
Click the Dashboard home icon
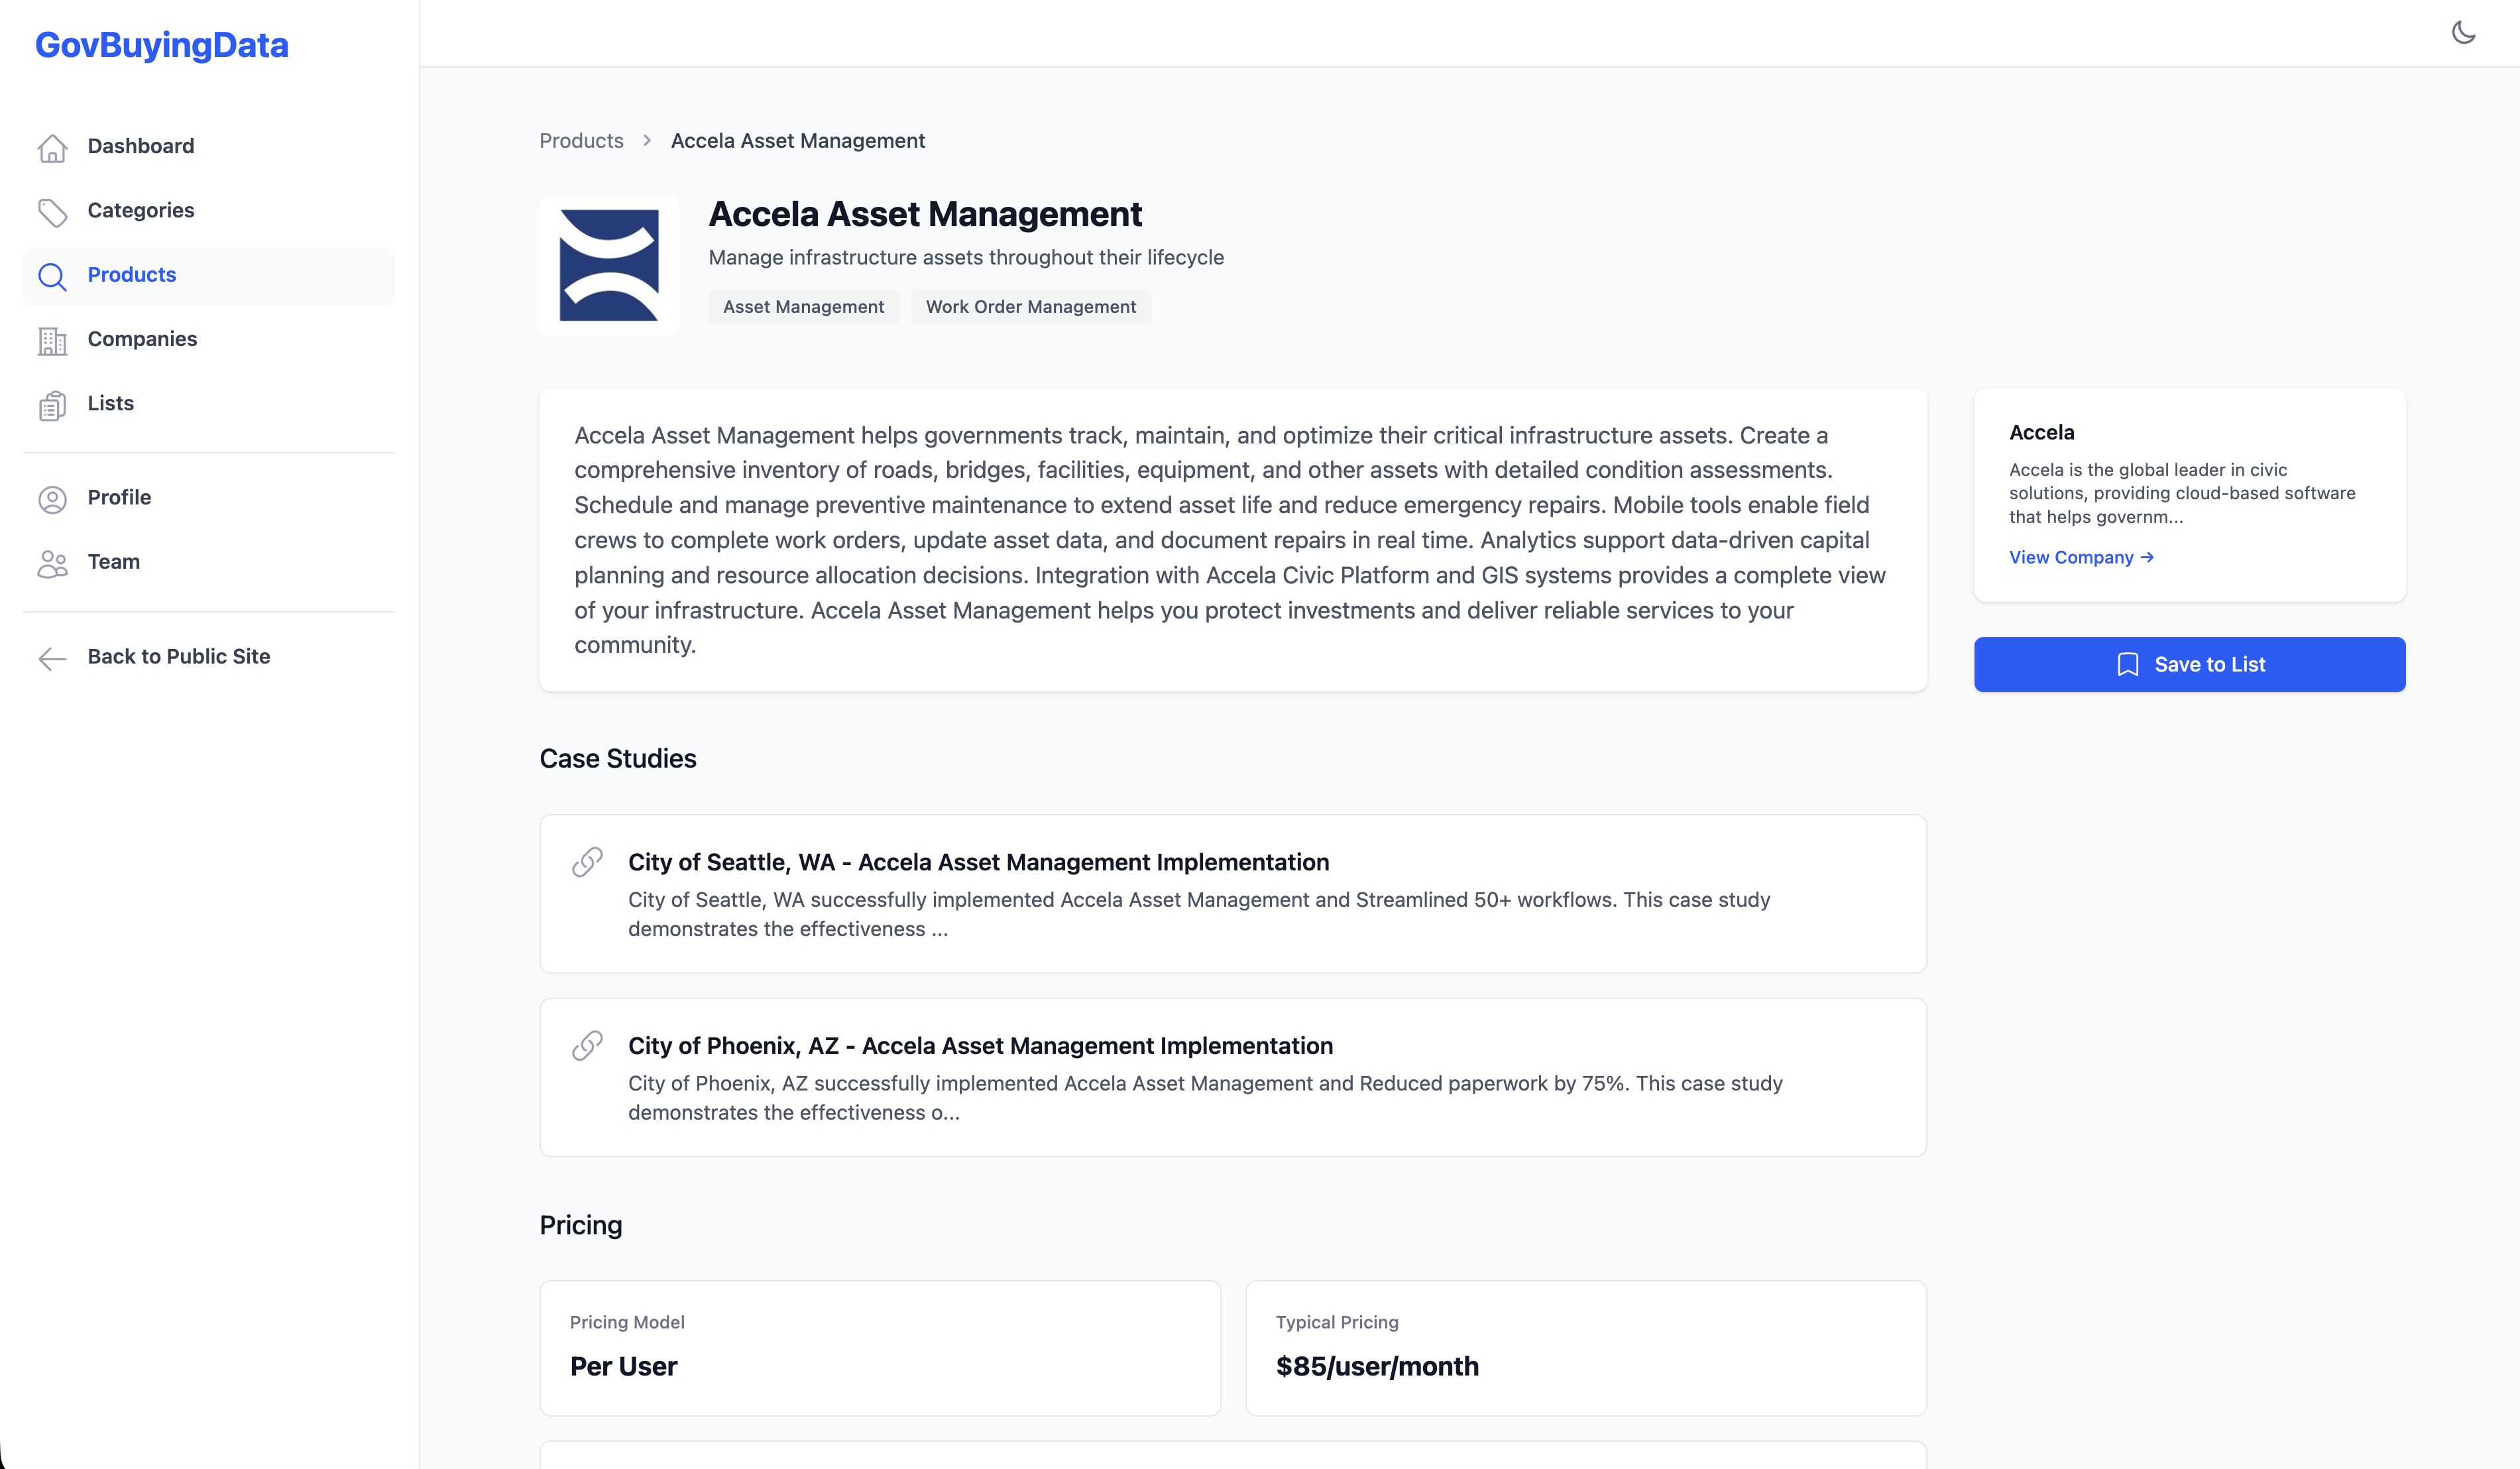[x=52, y=147]
